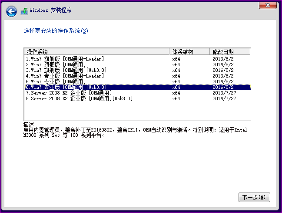Click the Windows 安装程序 title text
The width and height of the screenshot is (282, 213).
[x=50, y=10]
